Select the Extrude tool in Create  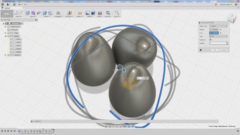pos(27,13)
